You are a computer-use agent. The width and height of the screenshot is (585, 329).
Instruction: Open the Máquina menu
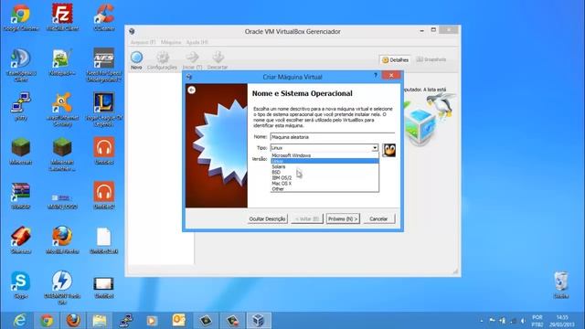coord(171,42)
